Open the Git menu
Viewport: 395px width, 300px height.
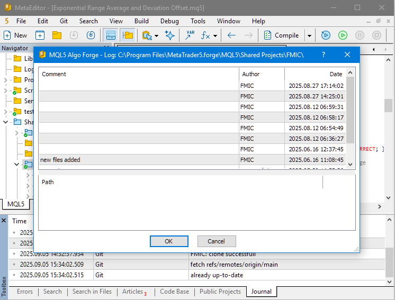pos(64,21)
